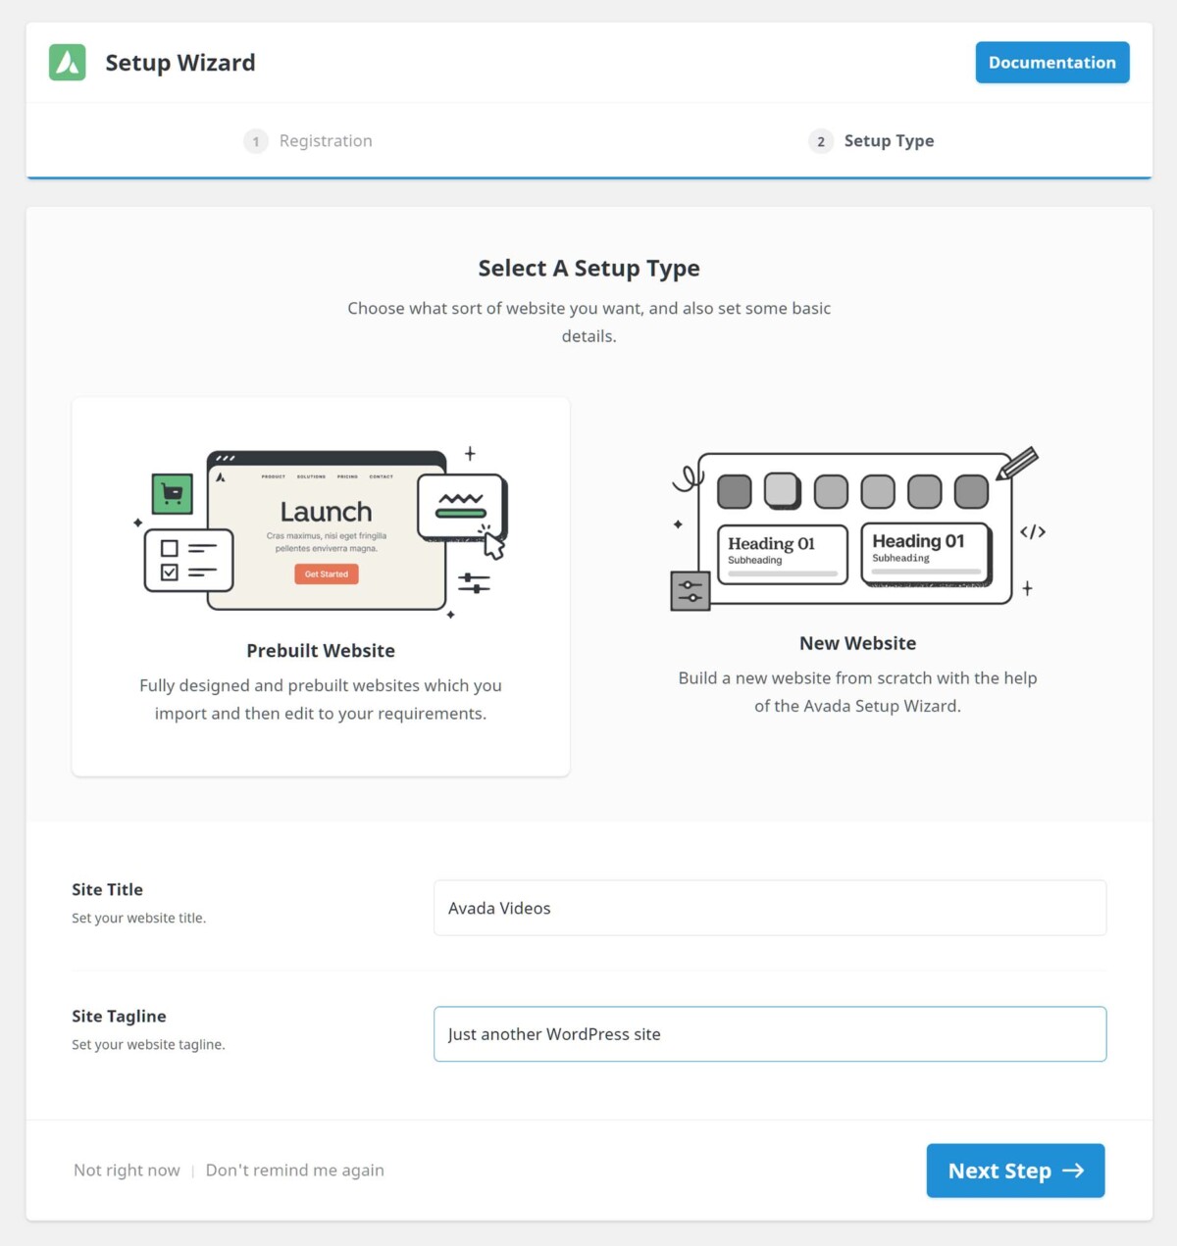
Task: Click the code brackets icon beside New Website
Action: [1033, 532]
